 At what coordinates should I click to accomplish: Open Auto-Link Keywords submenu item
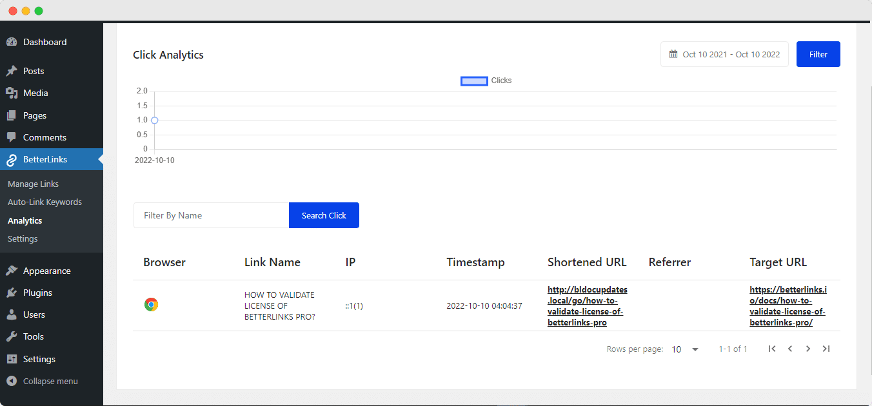click(x=45, y=202)
